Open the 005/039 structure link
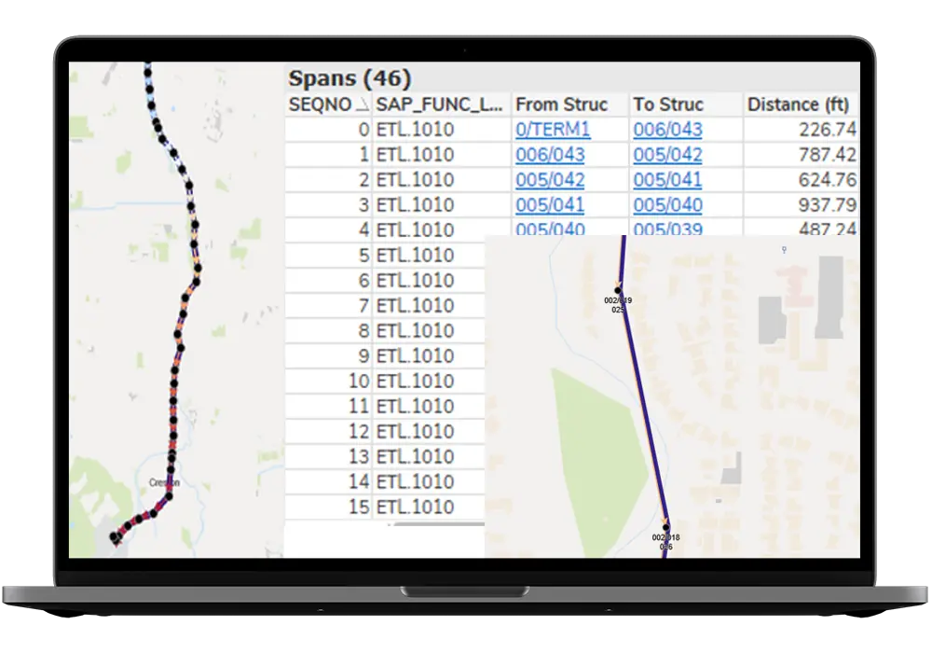This screenshot has height=653, width=932. click(x=667, y=229)
